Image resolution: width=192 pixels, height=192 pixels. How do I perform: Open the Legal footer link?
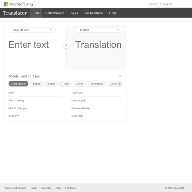(34, 188)
